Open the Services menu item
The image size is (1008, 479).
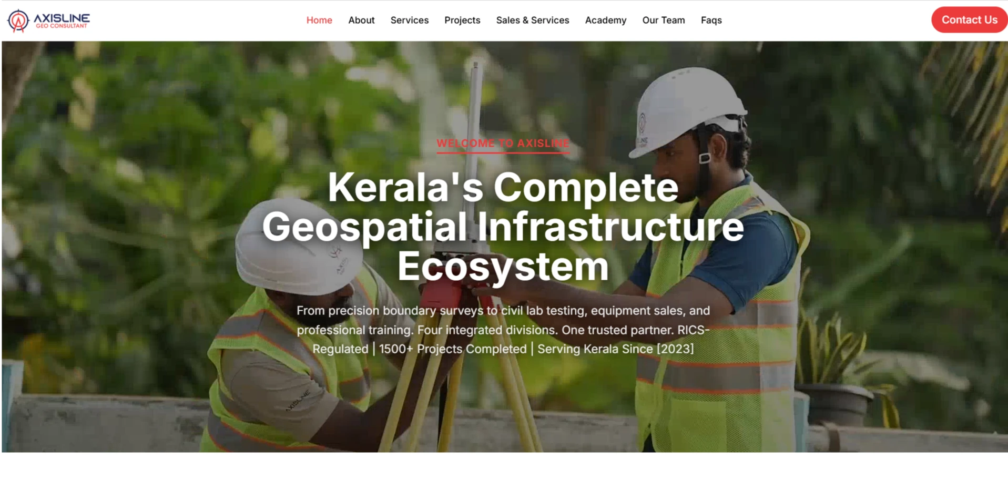pos(409,20)
